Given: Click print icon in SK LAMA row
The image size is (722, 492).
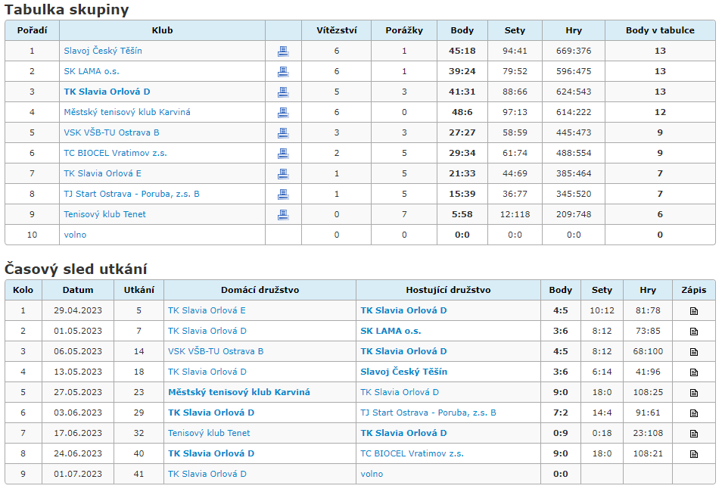Looking at the screenshot, I should [283, 71].
